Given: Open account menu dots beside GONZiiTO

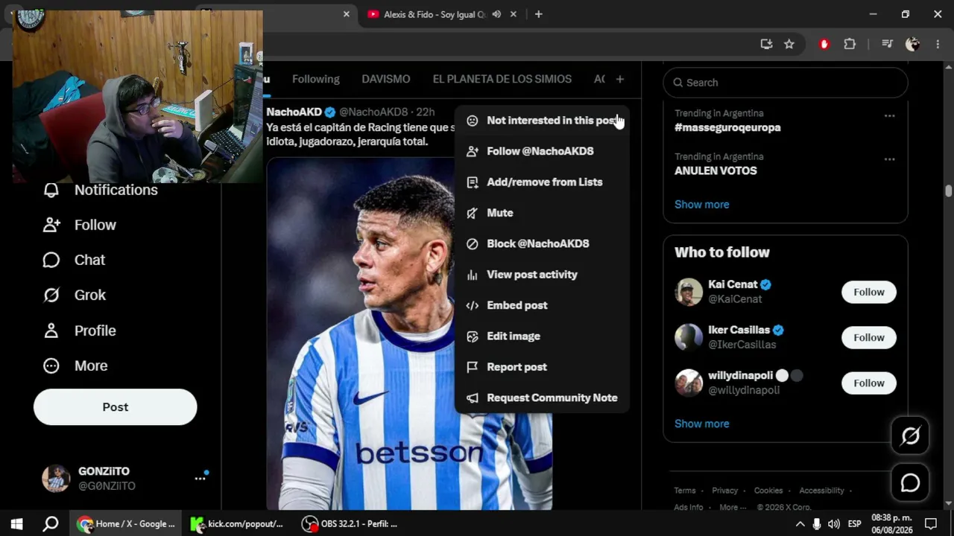Looking at the screenshot, I should coord(200,479).
